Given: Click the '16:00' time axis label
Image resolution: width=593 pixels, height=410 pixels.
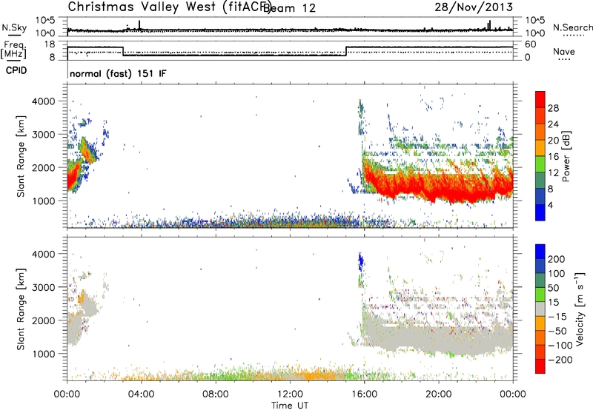Looking at the screenshot, I should pyautogui.click(x=364, y=394).
